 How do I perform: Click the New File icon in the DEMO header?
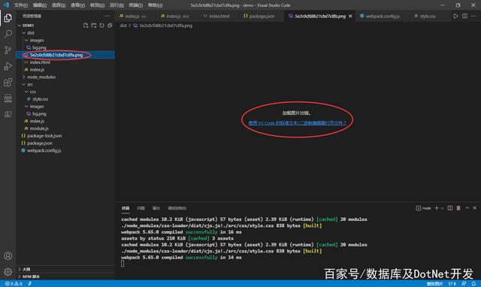pyautogui.click(x=86, y=26)
